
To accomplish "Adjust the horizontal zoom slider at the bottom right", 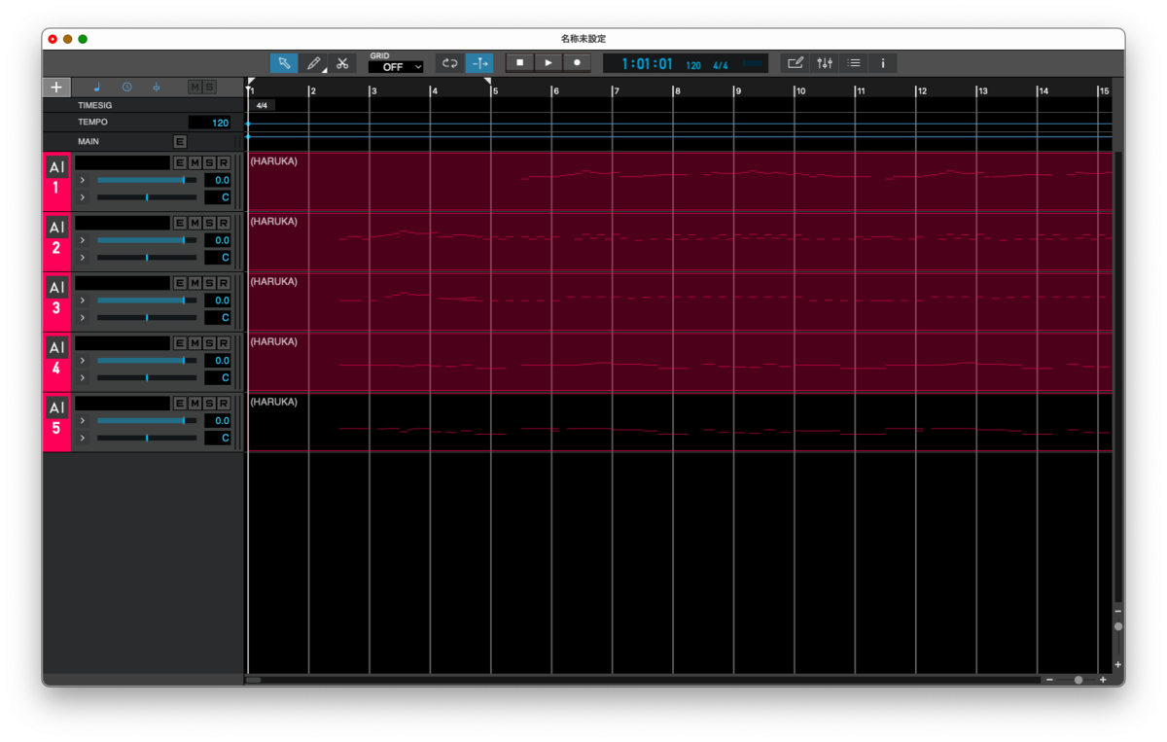I will 1077,680.
